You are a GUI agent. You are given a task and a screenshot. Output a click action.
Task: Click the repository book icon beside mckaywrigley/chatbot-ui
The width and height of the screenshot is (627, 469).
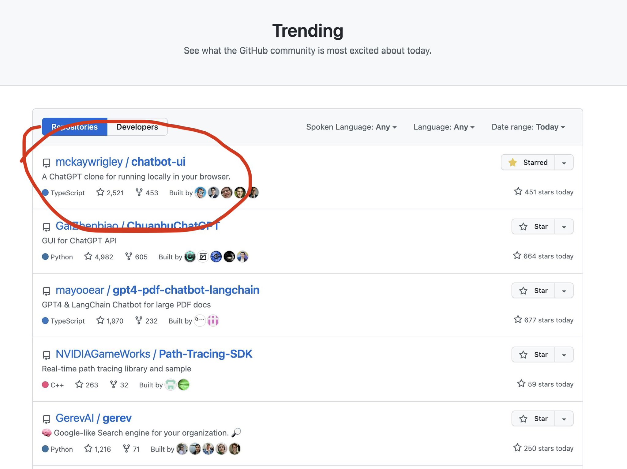46,163
